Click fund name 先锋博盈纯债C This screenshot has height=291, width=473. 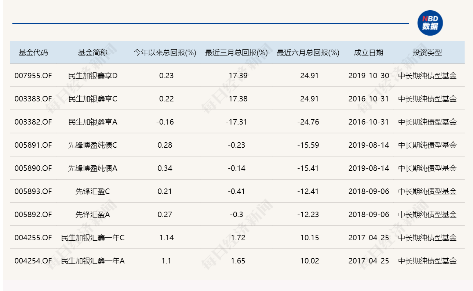93,145
